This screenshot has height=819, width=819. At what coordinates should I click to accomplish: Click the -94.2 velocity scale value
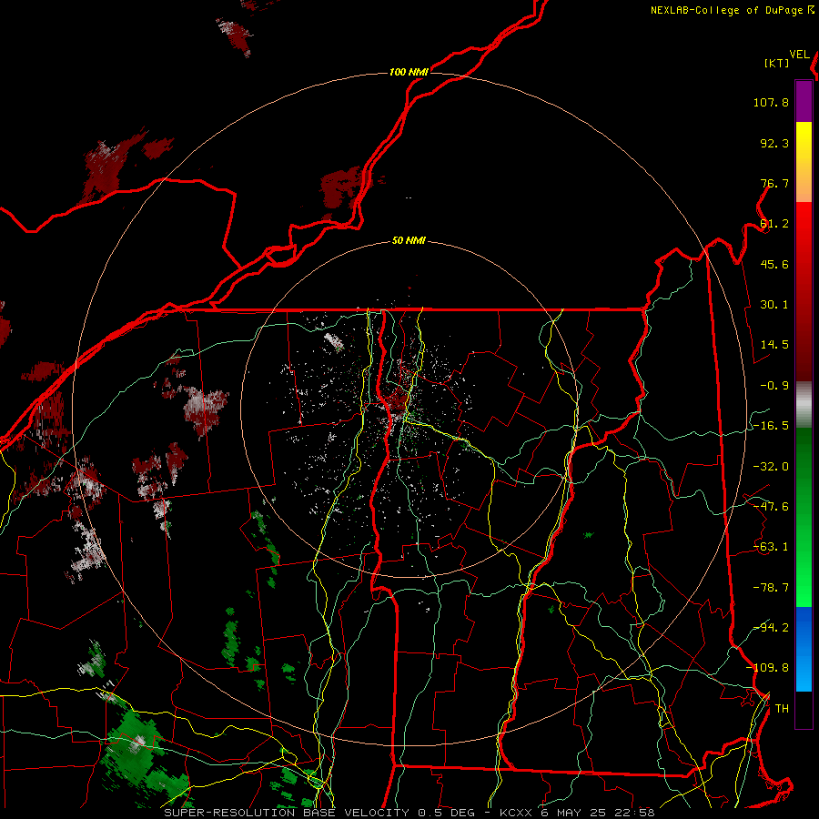(771, 627)
